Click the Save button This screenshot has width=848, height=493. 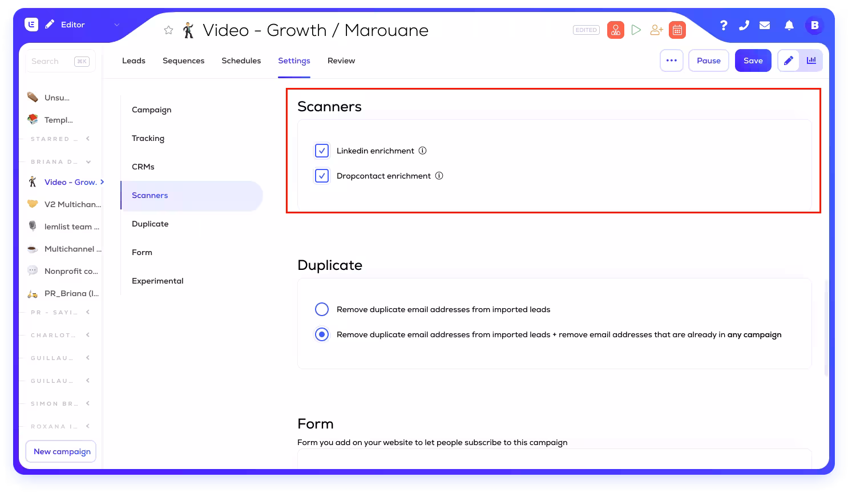click(x=753, y=60)
